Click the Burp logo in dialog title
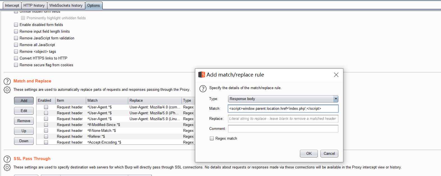 point(202,75)
